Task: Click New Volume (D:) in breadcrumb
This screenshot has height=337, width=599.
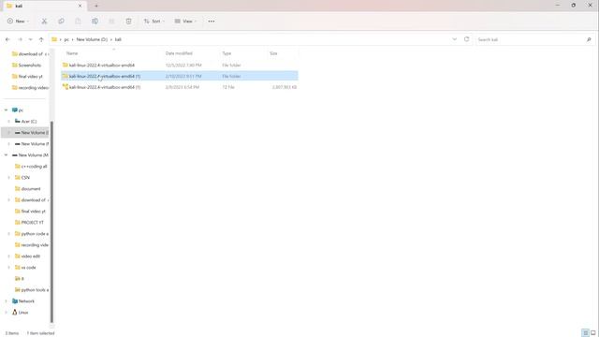Action: pyautogui.click(x=92, y=39)
